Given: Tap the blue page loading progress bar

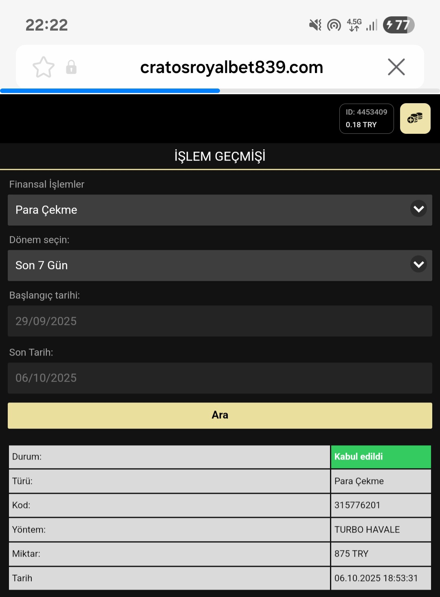Looking at the screenshot, I should [x=110, y=91].
